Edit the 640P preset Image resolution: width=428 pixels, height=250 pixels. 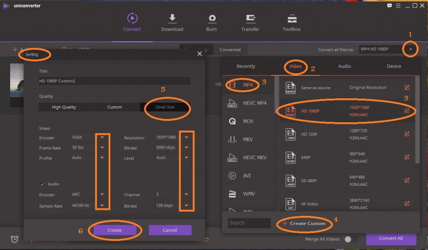tap(407, 157)
